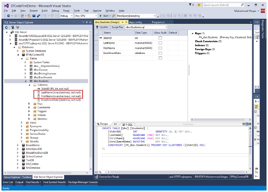The height and width of the screenshot is (192, 268).
Task: Click the Update button in designer
Action: pos(102,27)
